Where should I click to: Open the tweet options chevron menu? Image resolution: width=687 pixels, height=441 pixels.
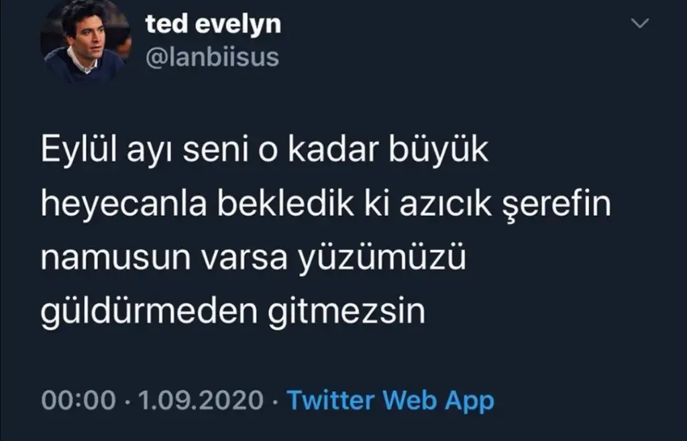pos(639,23)
